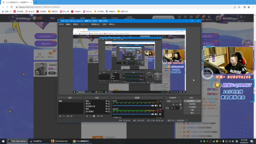Viewport: 256px width, 144px height.
Task: Pop out Scenes dock panel icon
Action: point(83,98)
